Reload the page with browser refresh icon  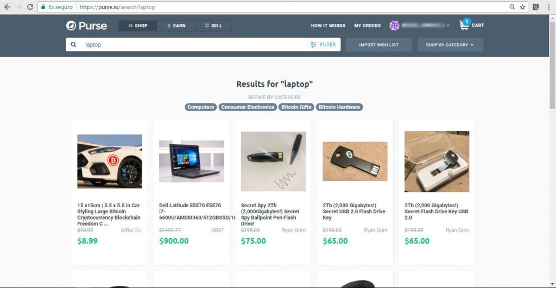(30, 7)
